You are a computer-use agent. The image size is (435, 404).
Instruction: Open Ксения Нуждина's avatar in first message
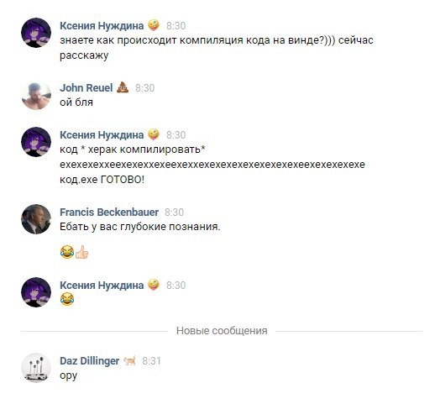[36, 33]
